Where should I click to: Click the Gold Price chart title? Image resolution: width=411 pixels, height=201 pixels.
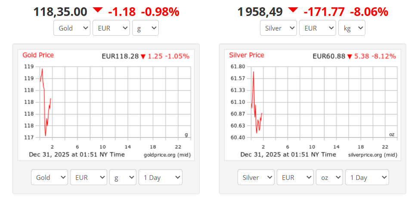click(x=38, y=55)
